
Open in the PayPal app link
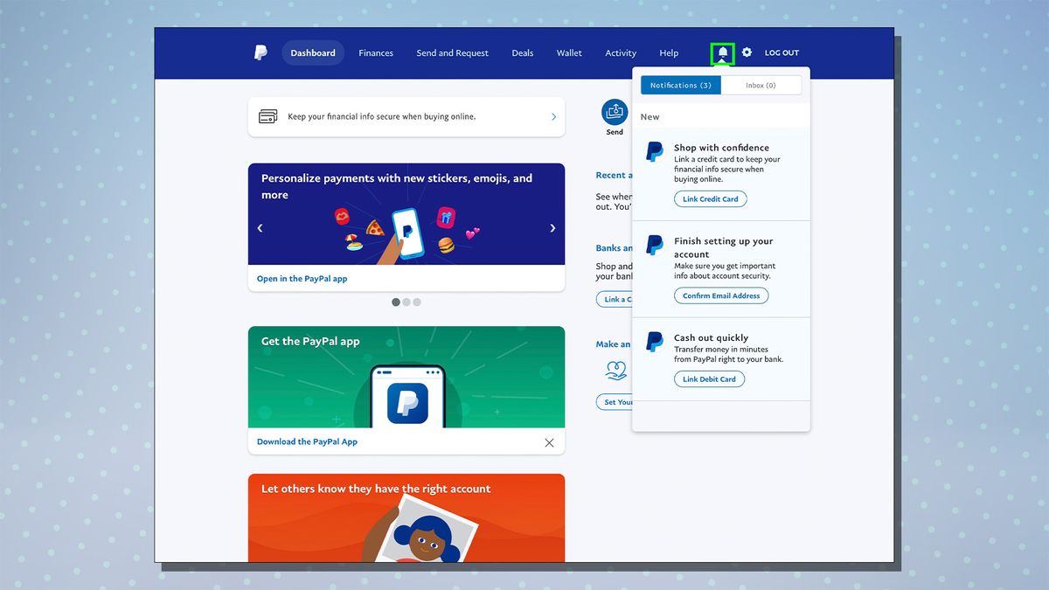301,278
